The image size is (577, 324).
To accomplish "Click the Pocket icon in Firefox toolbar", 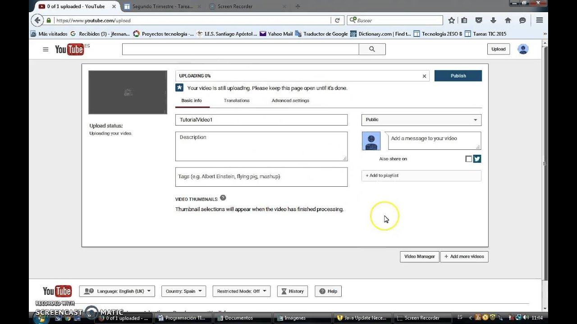I will [479, 20].
